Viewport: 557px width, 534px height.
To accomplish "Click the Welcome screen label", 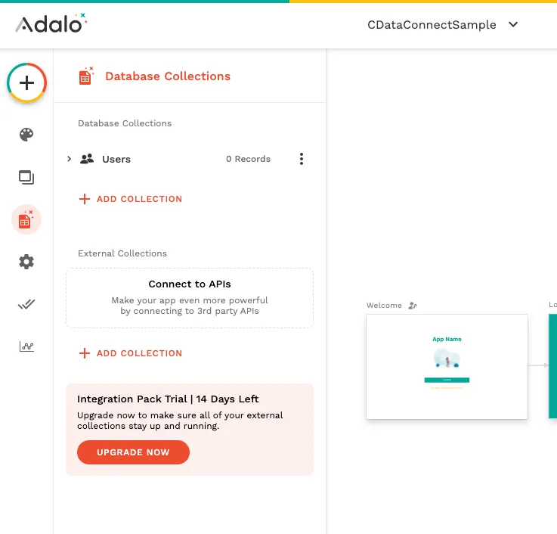I will pyautogui.click(x=384, y=306).
